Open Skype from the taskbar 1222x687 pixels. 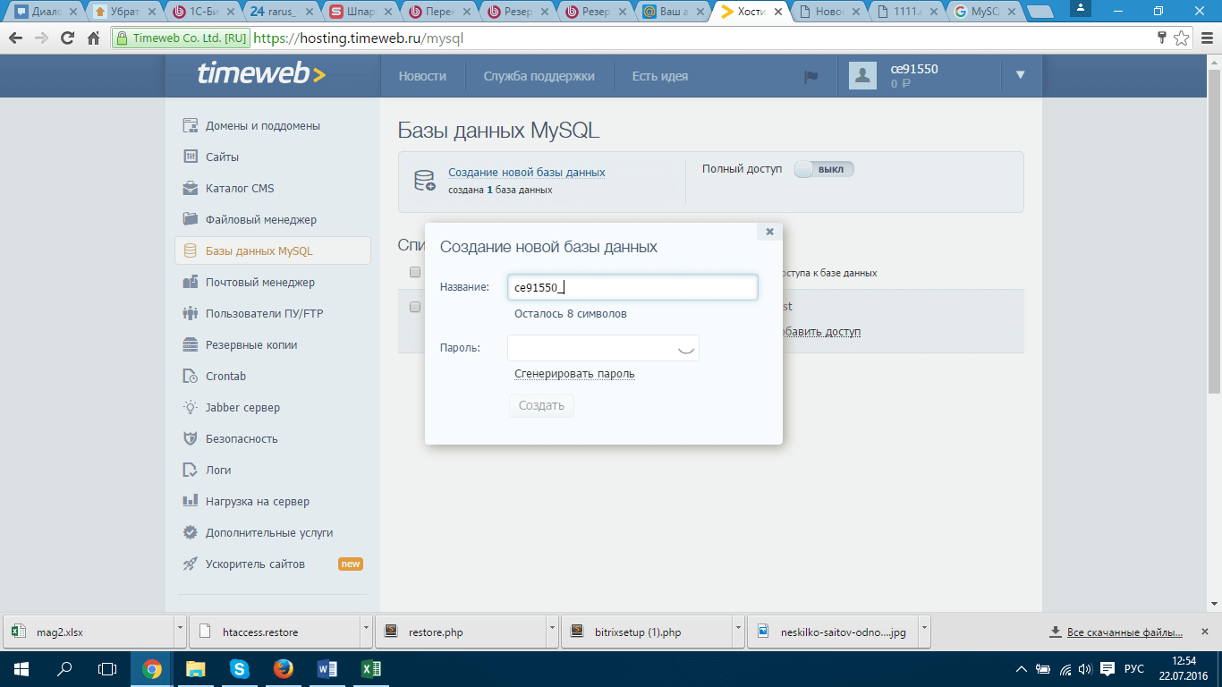pyautogui.click(x=239, y=668)
